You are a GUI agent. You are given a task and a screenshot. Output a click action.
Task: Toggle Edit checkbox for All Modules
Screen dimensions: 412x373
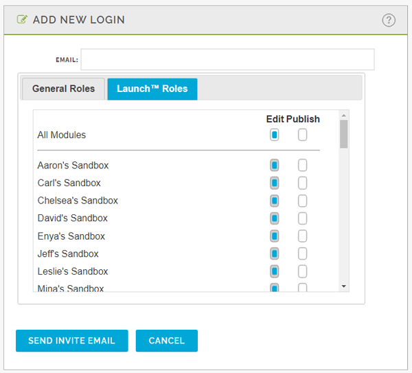click(x=274, y=135)
